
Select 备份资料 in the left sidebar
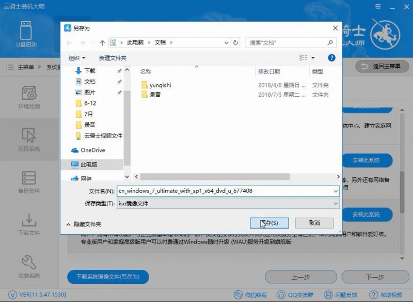coord(29,182)
